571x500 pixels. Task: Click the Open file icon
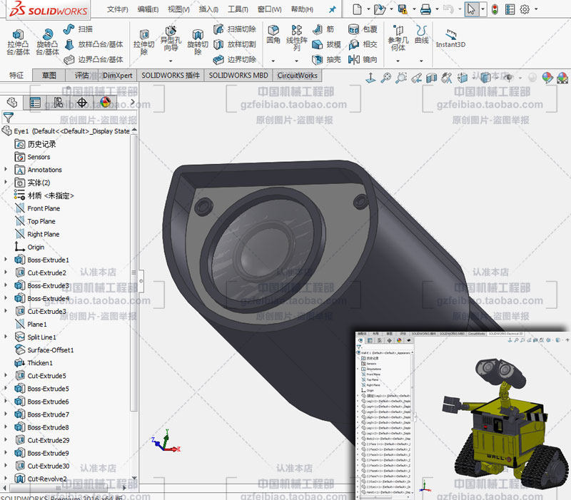(380, 9)
